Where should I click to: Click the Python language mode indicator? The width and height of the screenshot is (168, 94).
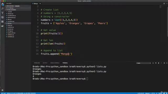coord(160,93)
